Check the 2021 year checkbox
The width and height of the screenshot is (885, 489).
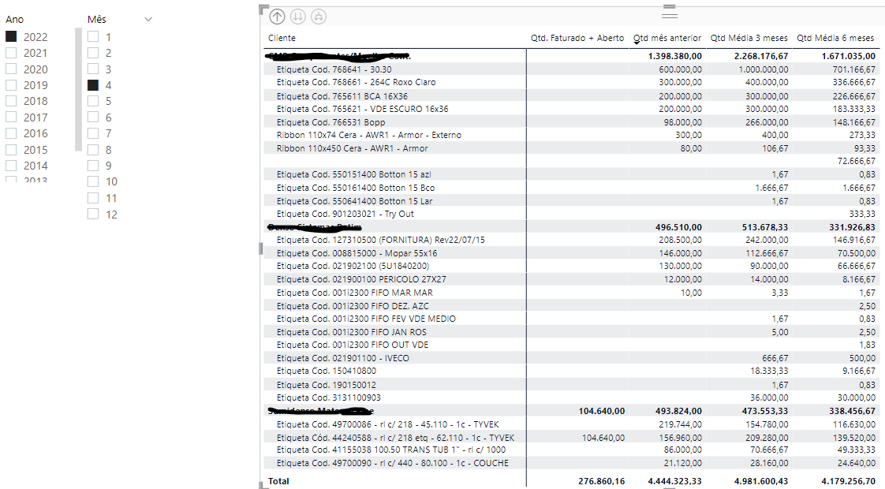coord(11,53)
